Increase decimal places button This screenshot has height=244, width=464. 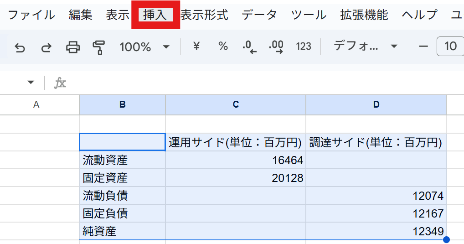pos(276,47)
